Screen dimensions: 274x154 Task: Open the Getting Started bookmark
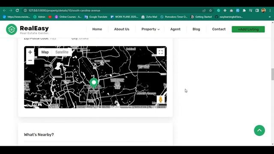pos(201,17)
